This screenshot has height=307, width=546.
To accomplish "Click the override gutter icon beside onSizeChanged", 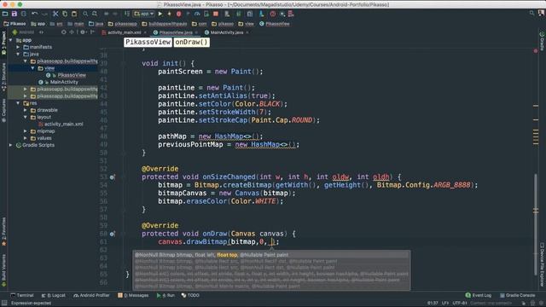I will tap(112, 177).
